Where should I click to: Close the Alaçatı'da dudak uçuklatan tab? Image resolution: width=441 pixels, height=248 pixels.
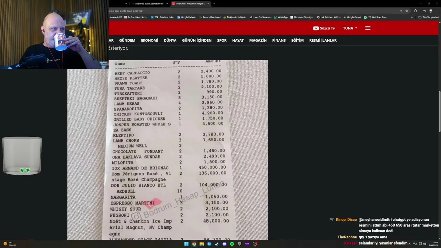(167, 3)
